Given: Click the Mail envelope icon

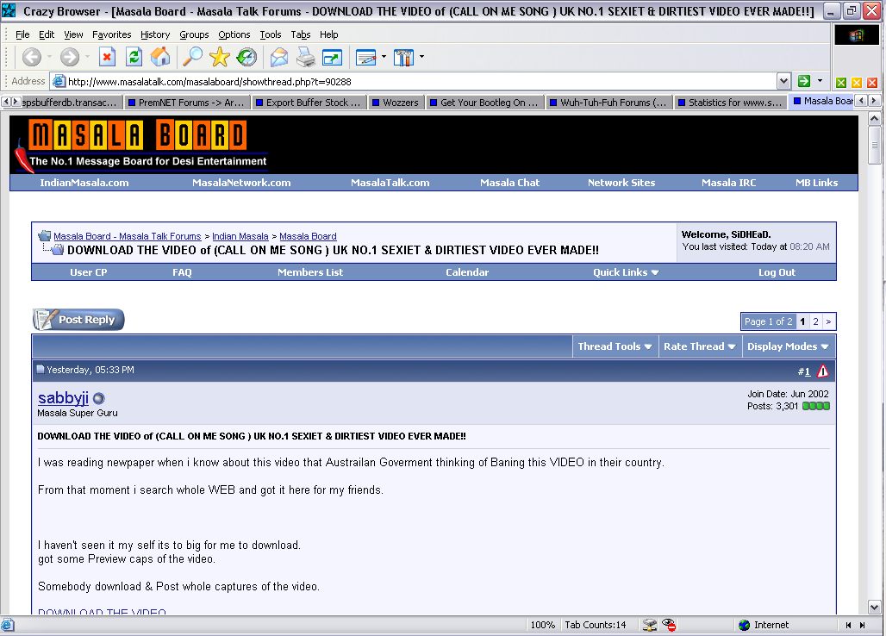Looking at the screenshot, I should pos(279,58).
